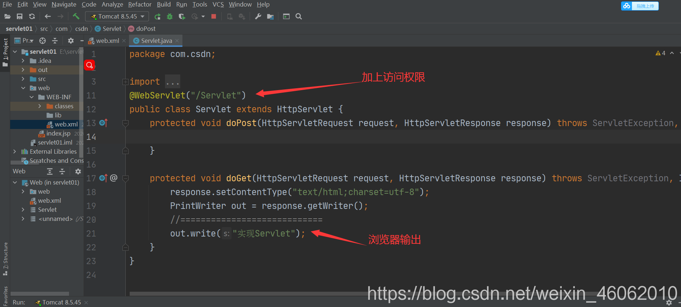The height and width of the screenshot is (307, 681).
Task: Build project with the green hammer icon
Action: pyautogui.click(x=76, y=16)
